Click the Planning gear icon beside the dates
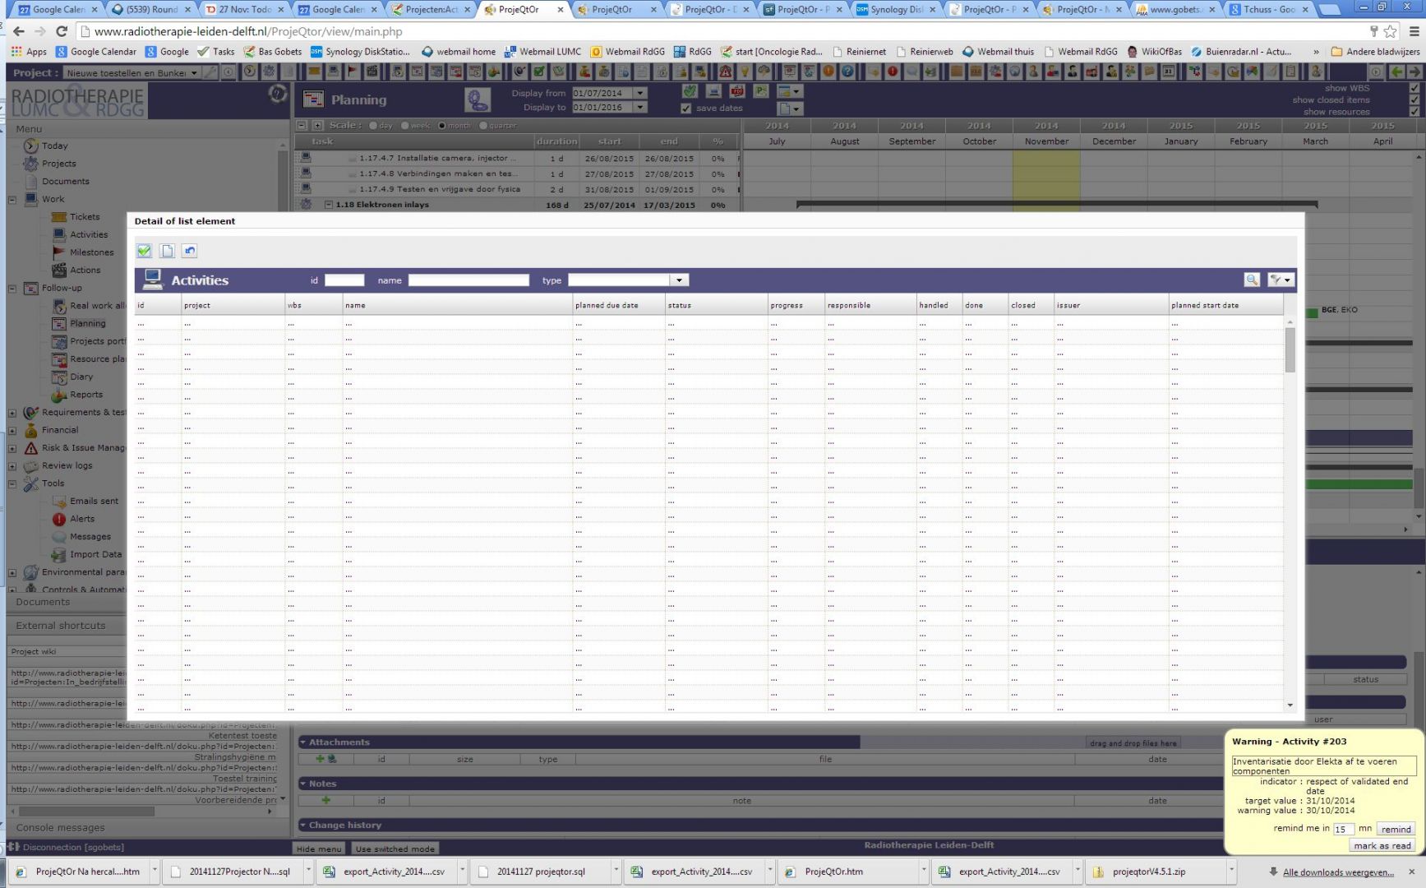Screen dimensions: 1426x888 click(x=478, y=99)
